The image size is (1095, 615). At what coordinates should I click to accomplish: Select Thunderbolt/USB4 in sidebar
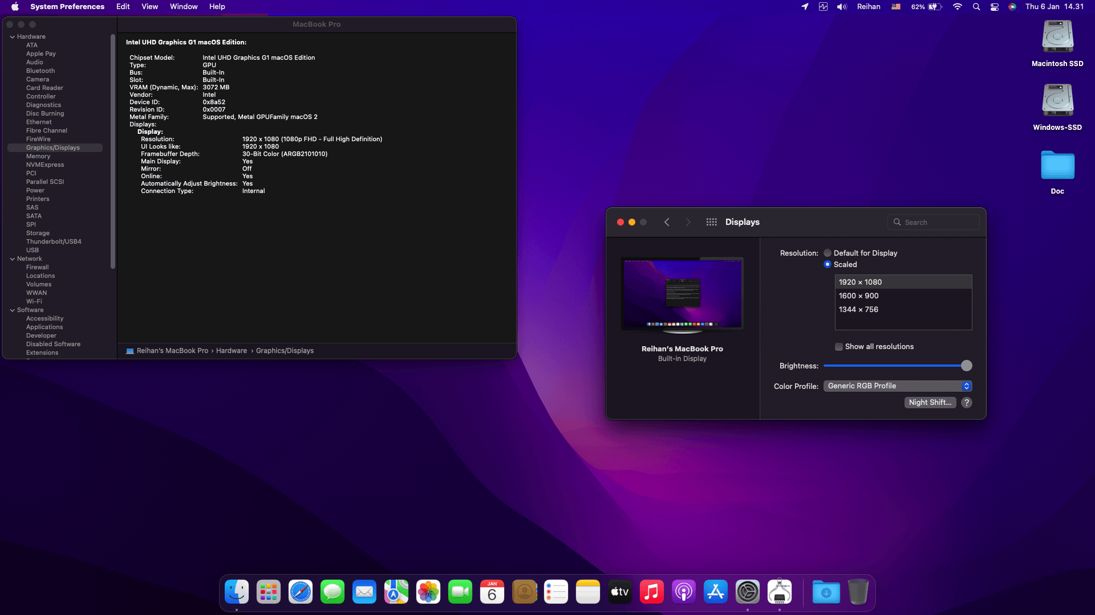click(54, 242)
